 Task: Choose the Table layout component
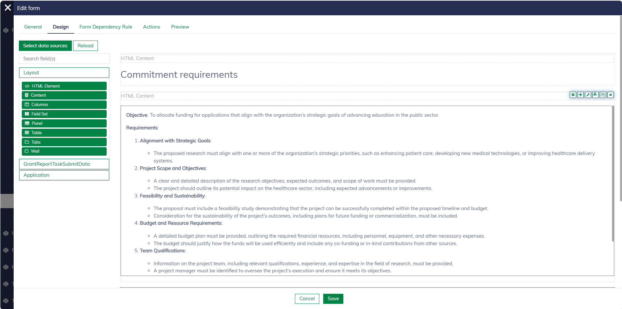point(64,133)
